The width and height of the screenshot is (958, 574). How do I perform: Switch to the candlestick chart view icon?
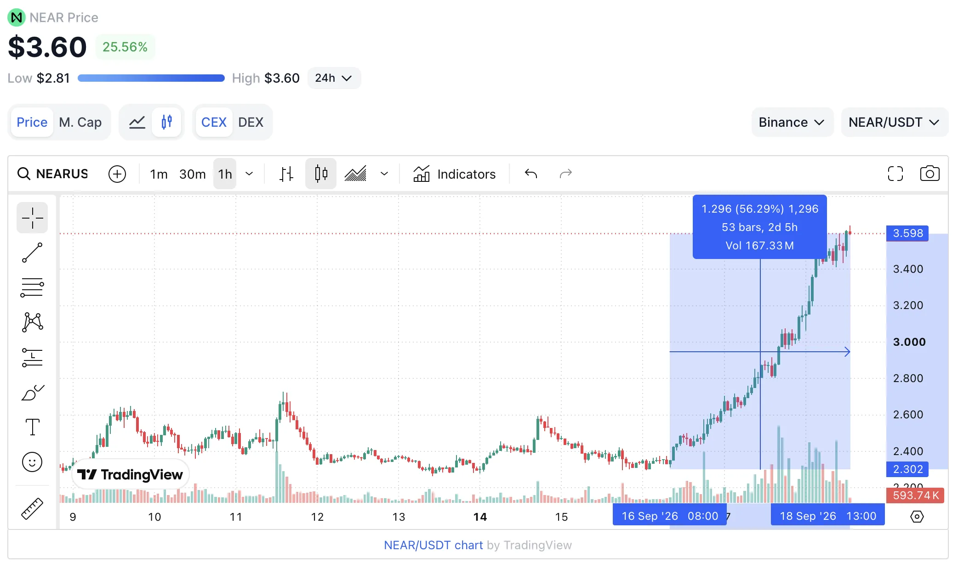(x=166, y=122)
